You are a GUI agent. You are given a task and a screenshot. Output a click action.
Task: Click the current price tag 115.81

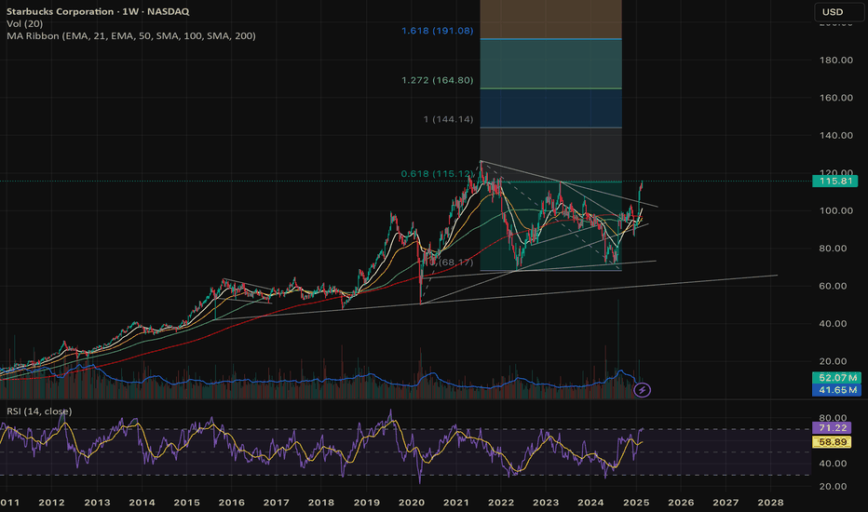coord(834,181)
